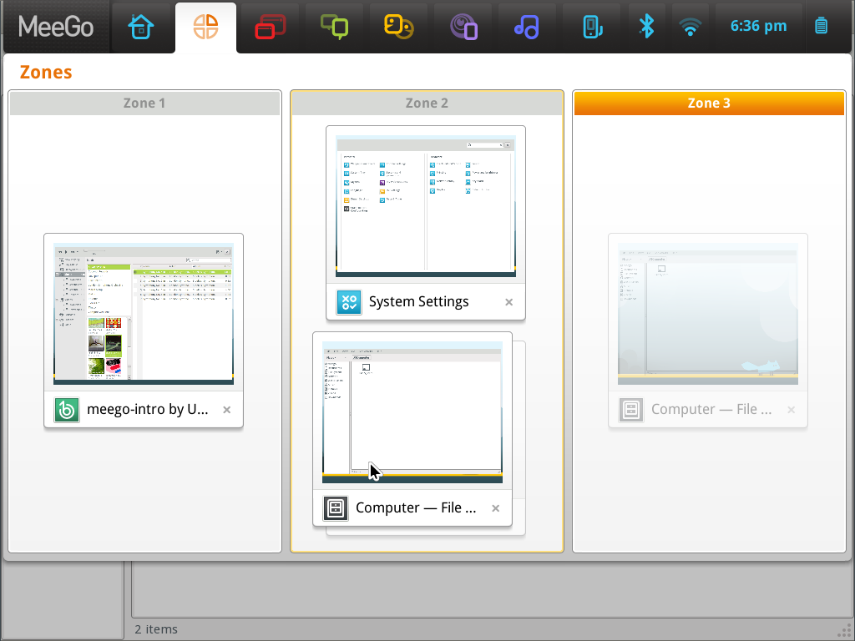855x641 pixels.
Task: Open the Status panel with speech bubbles
Action: [334, 26]
